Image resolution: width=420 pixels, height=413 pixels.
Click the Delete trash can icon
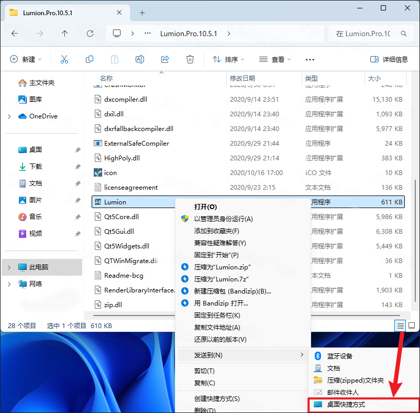click(x=190, y=59)
